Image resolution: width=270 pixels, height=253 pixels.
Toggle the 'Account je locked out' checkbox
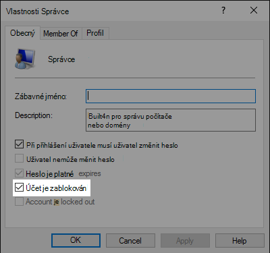coord(19,202)
